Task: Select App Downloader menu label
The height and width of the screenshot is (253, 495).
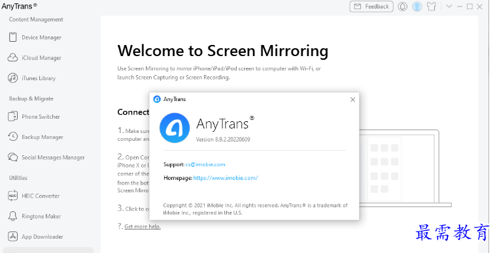Action: click(43, 237)
